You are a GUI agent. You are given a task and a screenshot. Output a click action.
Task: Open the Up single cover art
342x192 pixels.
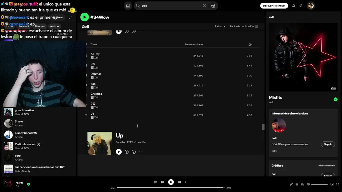99,143
